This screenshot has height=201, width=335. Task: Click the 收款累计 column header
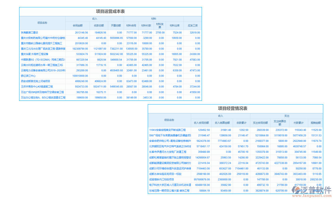pyautogui.click(x=242, y=123)
